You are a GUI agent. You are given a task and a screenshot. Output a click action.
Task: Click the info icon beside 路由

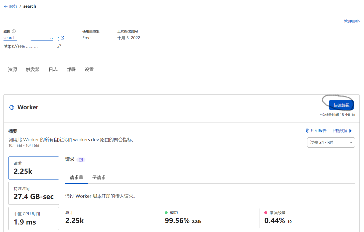14,31
